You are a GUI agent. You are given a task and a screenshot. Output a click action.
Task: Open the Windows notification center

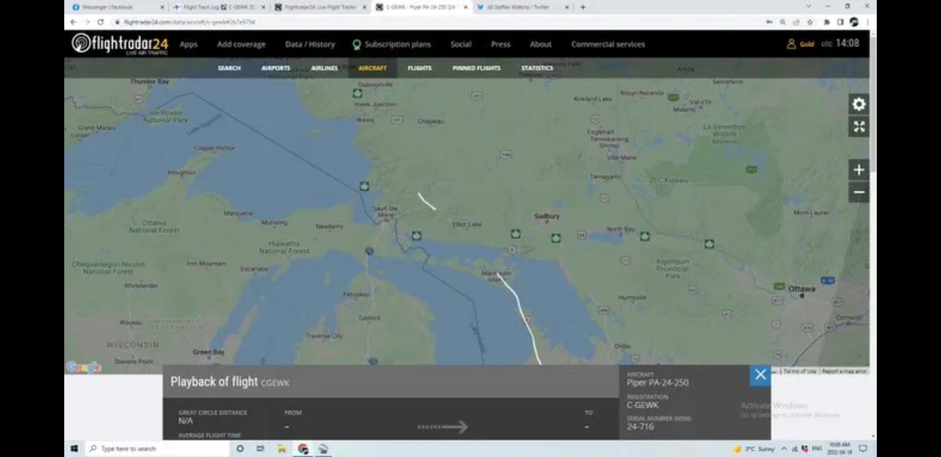point(863,449)
